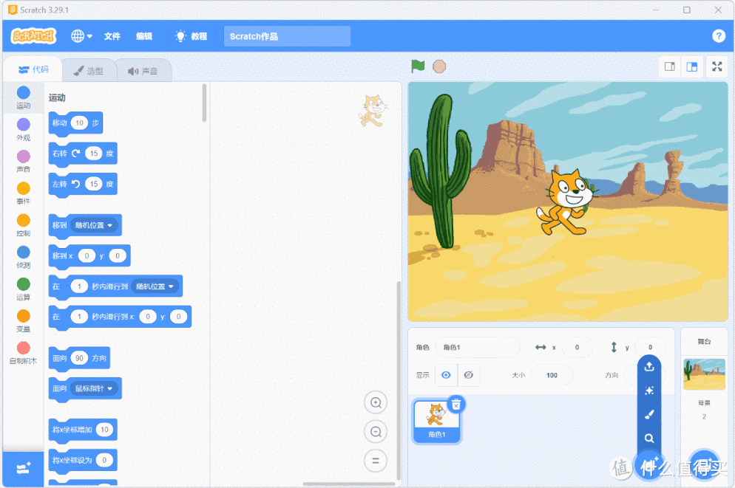Viewport: 735px width, 488px height.
Task: Edit the sprite x coordinate field
Action: (x=577, y=347)
